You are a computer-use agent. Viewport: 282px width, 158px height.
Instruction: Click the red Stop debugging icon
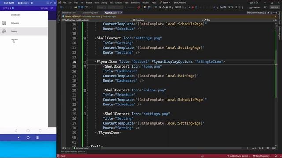(193, 7)
